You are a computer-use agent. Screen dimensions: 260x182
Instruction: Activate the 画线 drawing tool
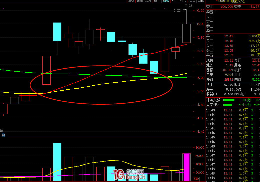coord(166,1)
